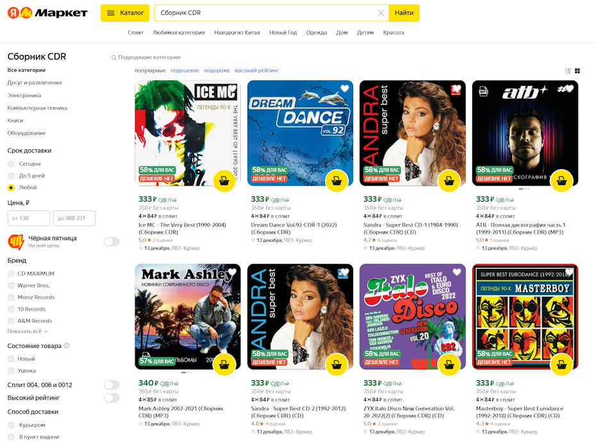
Task: Click the Black Friday ЧП badge icon
Action: 16,241
